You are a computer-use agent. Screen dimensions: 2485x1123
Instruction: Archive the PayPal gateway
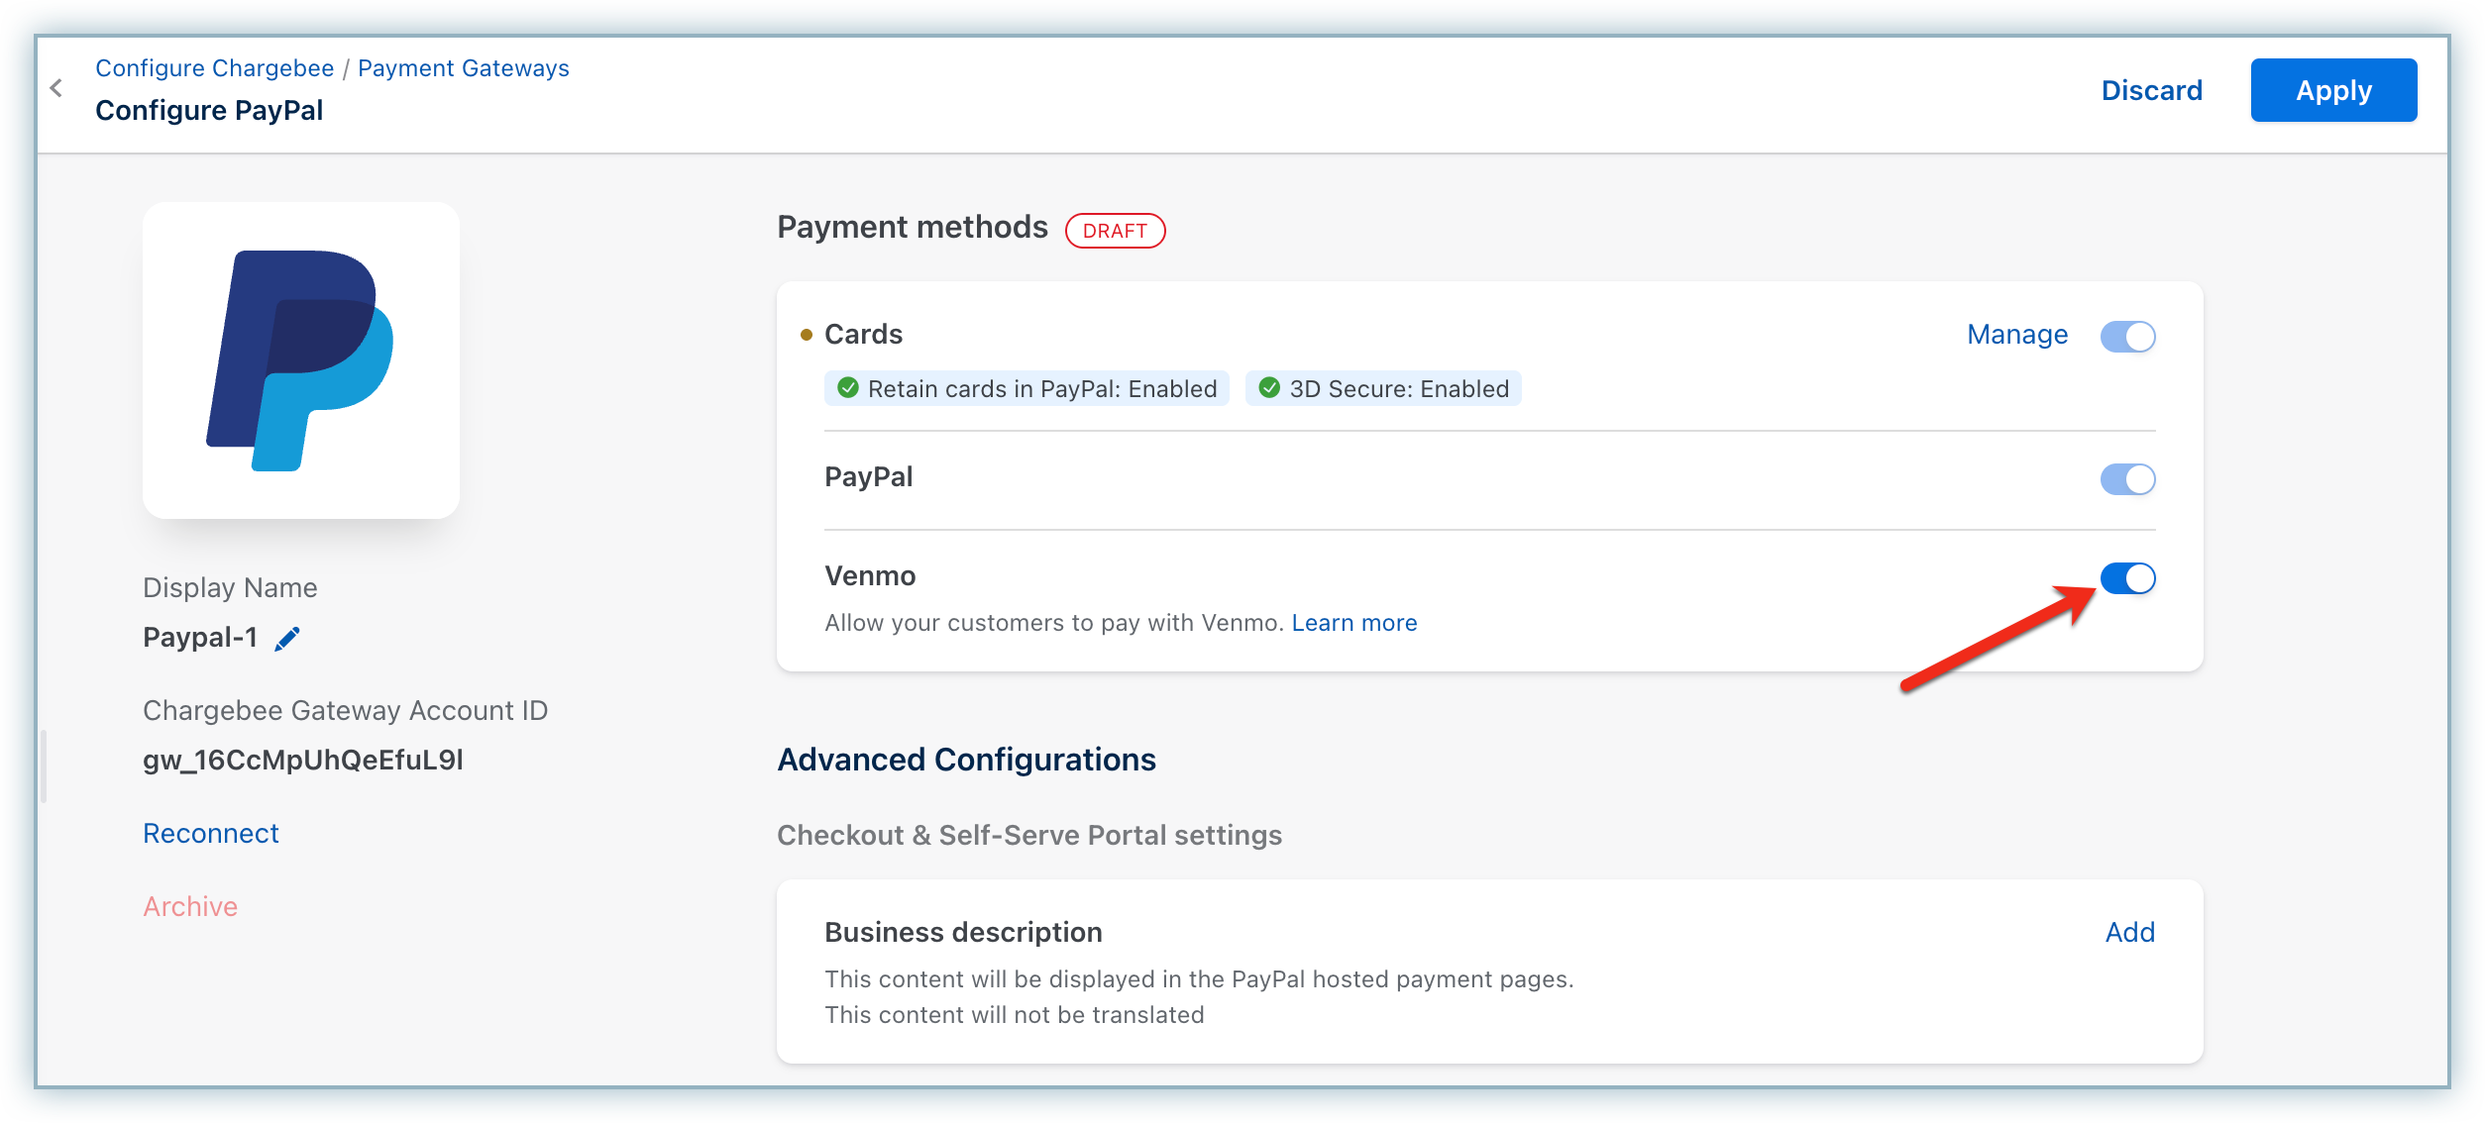[190, 906]
